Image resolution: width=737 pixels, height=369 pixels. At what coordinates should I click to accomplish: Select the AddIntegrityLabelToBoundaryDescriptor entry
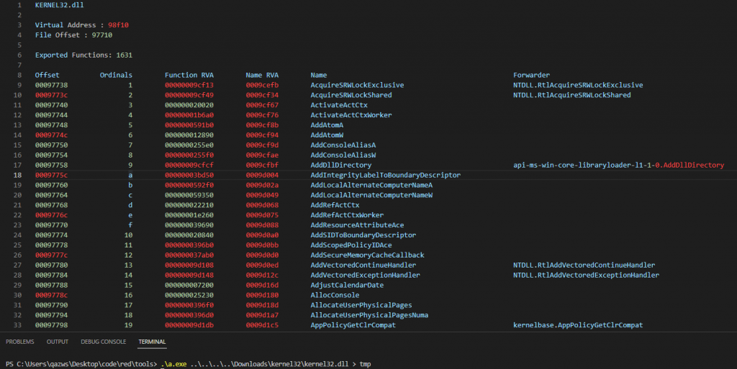(386, 175)
